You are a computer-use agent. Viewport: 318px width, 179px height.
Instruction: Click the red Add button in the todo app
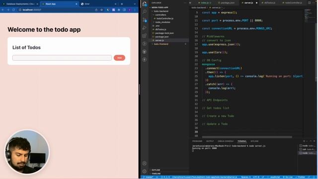(x=119, y=58)
